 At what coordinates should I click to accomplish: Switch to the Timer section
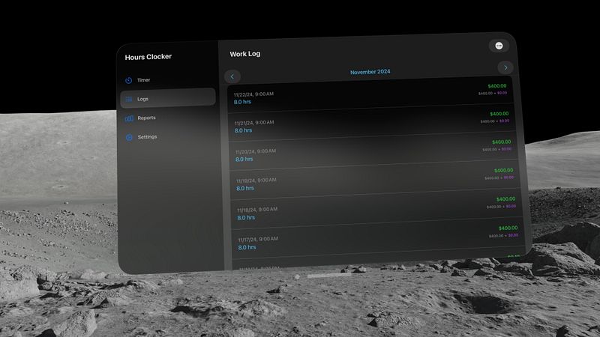tap(167, 80)
